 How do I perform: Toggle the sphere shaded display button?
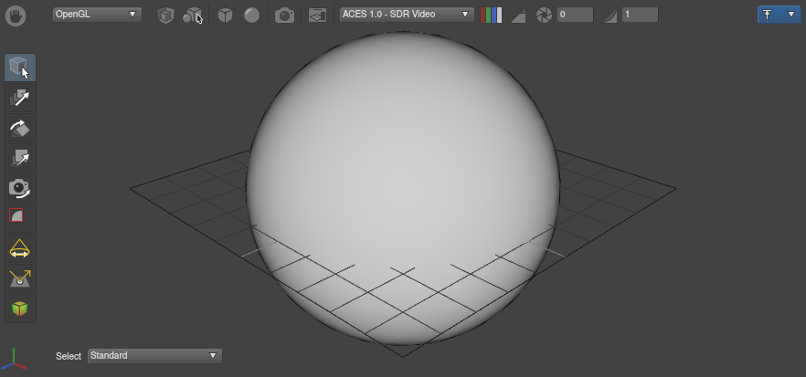pos(251,15)
